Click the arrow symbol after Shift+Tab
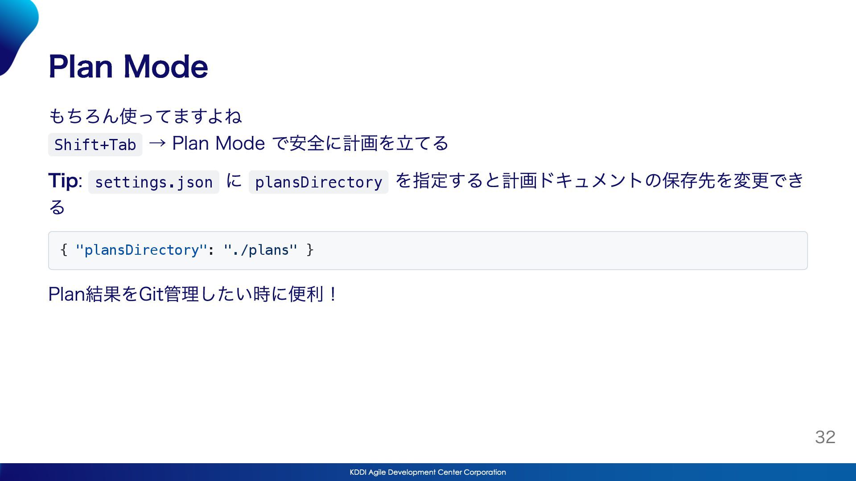 [x=157, y=143]
